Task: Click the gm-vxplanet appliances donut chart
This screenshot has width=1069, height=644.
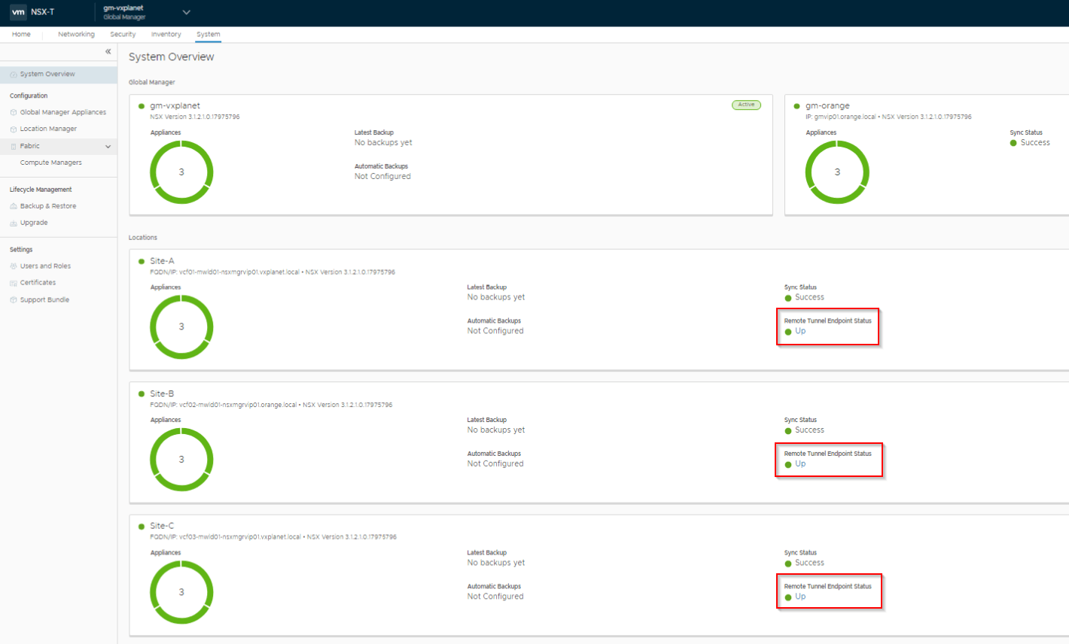Action: [181, 172]
